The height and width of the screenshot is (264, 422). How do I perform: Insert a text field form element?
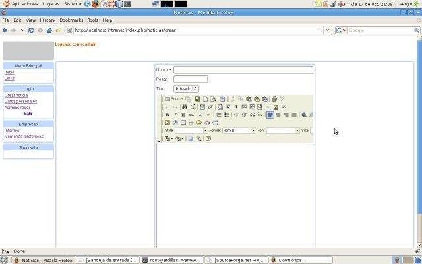point(244,107)
